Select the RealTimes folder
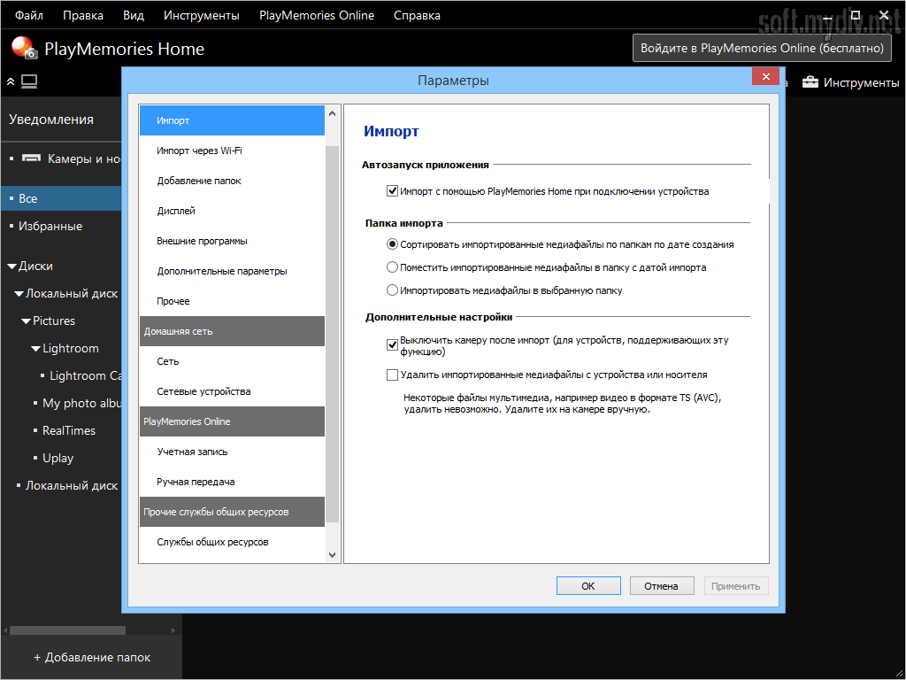 (69, 431)
